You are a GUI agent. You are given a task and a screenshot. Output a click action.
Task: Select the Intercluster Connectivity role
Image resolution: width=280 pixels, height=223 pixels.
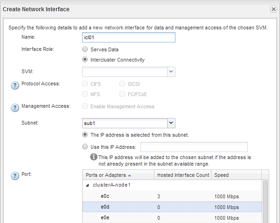[x=85, y=59]
